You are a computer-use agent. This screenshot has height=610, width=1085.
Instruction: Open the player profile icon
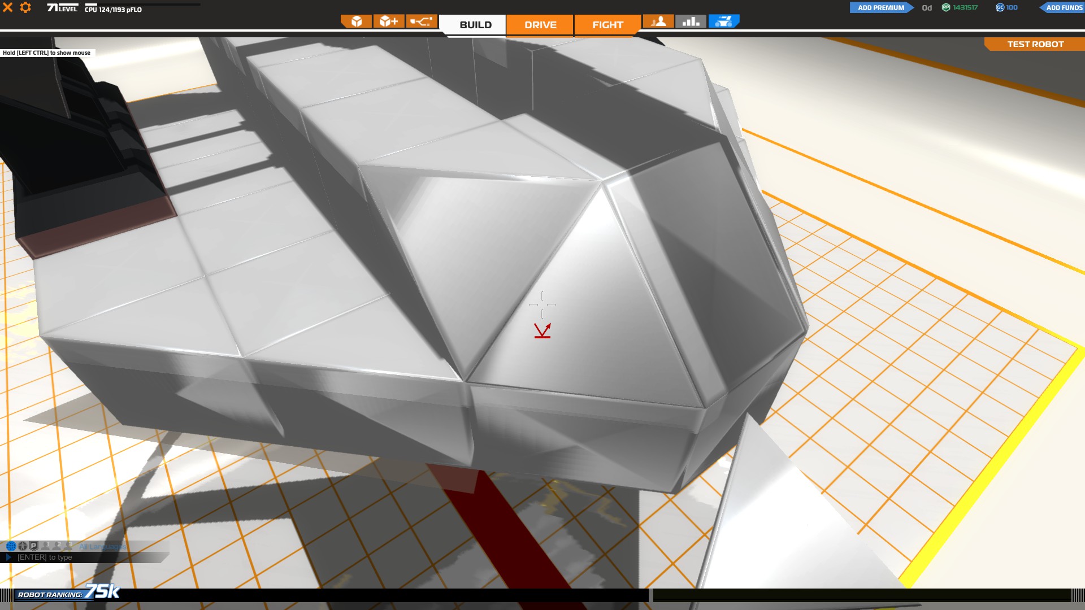(x=658, y=21)
